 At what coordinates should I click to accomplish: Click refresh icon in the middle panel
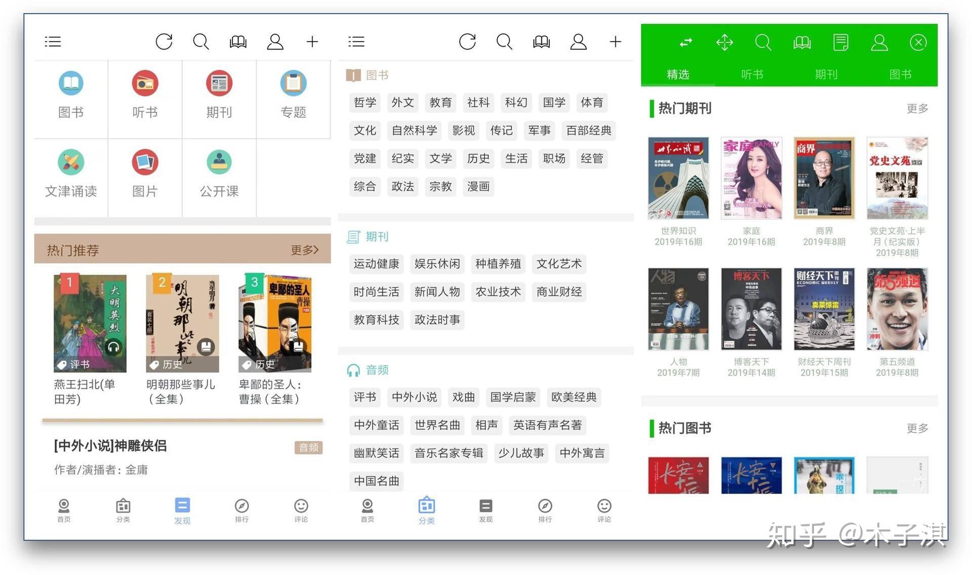(467, 41)
